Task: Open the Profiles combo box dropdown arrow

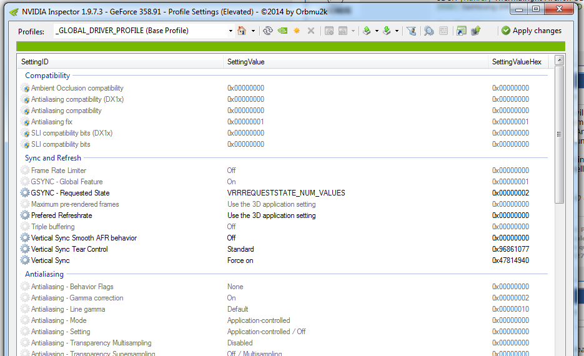Action: pyautogui.click(x=230, y=31)
